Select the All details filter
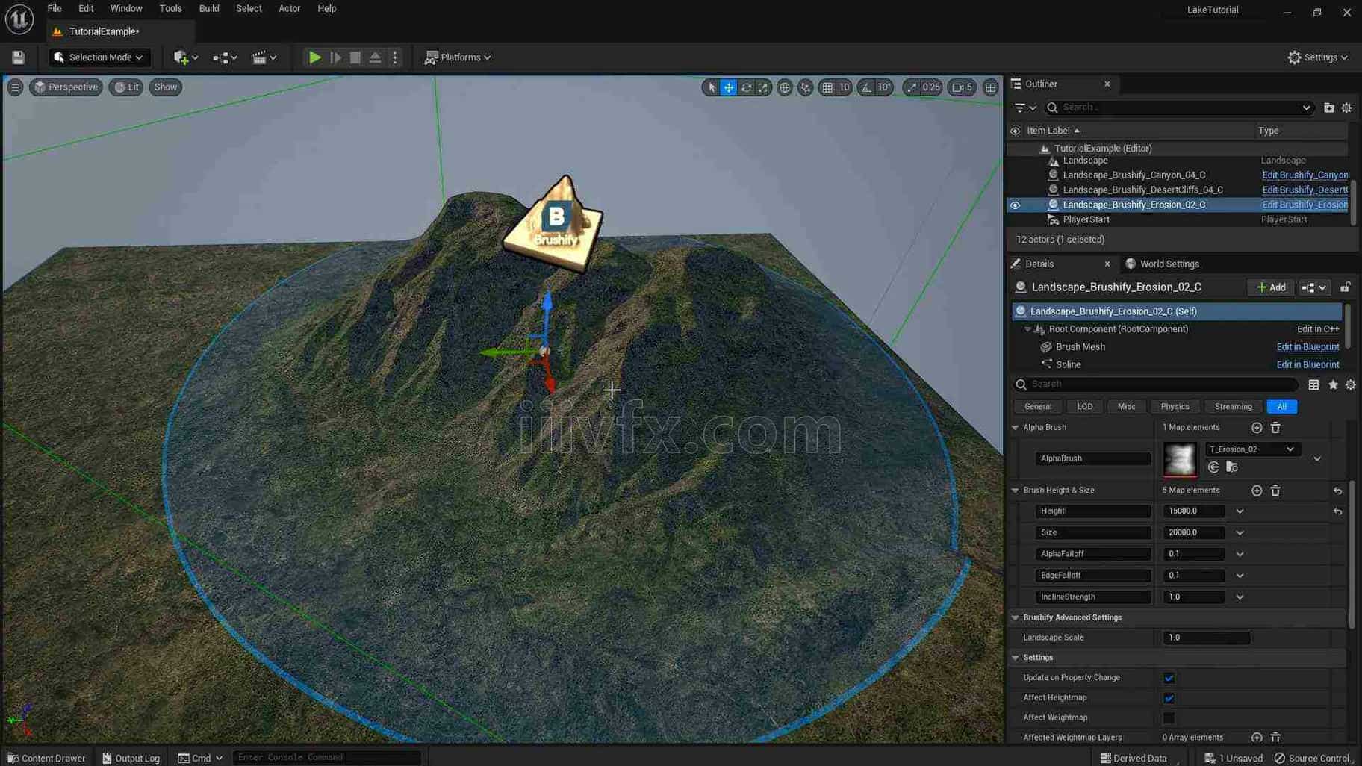Image resolution: width=1362 pixels, height=766 pixels. [1281, 407]
